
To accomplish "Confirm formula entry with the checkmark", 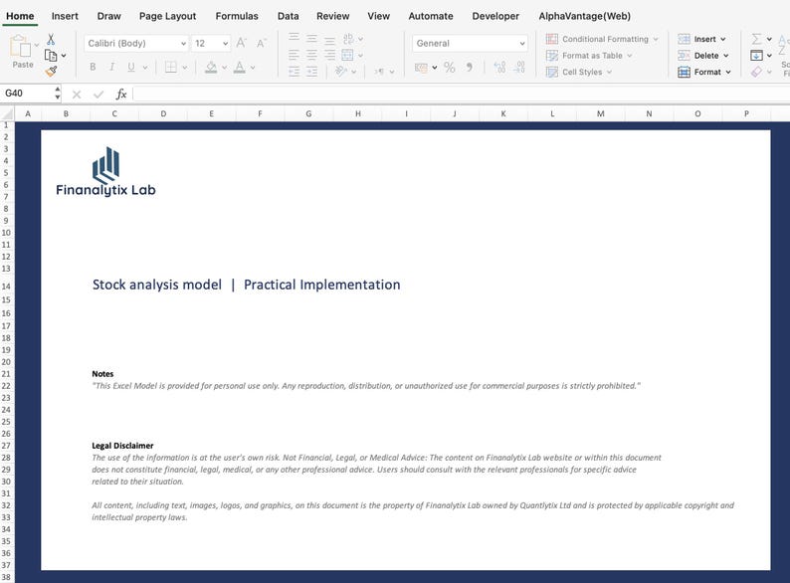I will click(99, 95).
